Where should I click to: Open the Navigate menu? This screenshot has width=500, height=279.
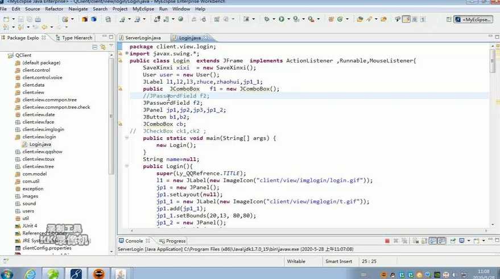point(78,9)
